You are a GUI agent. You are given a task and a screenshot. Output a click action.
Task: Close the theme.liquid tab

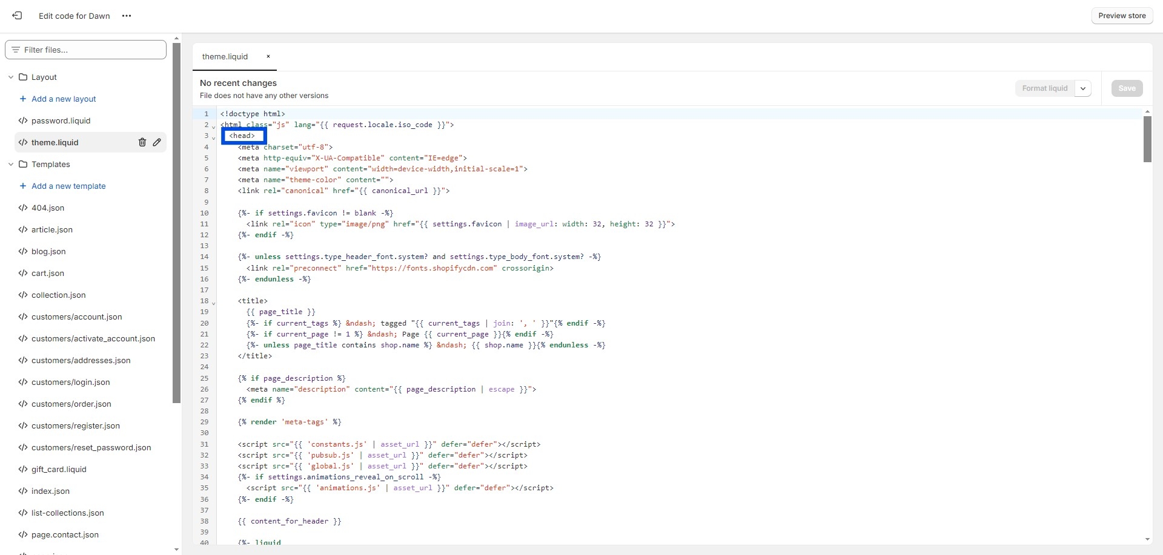coord(268,56)
